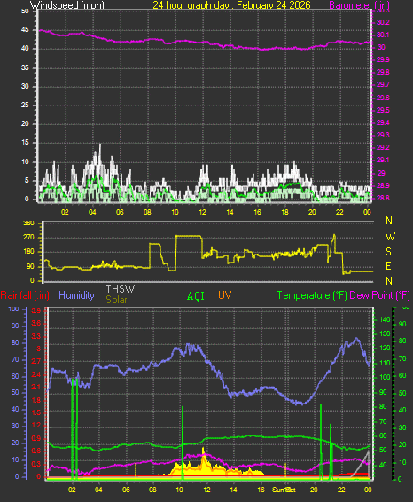
Task: Click the '110' temperature axis value
Action: (x=385, y=363)
